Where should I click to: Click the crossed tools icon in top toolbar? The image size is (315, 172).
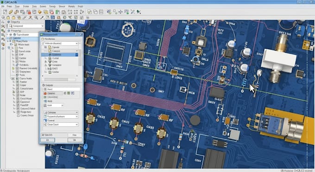(x=132, y=12)
